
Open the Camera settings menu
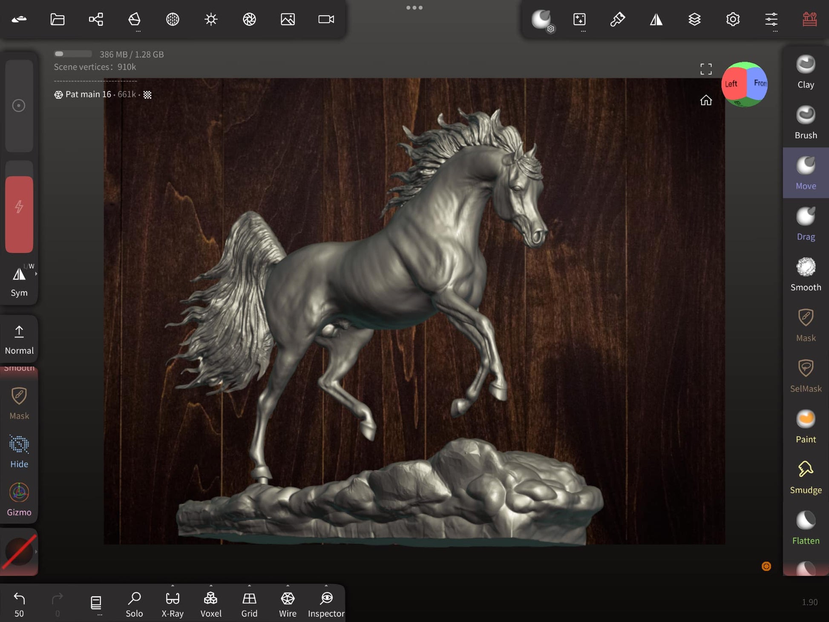point(326,19)
